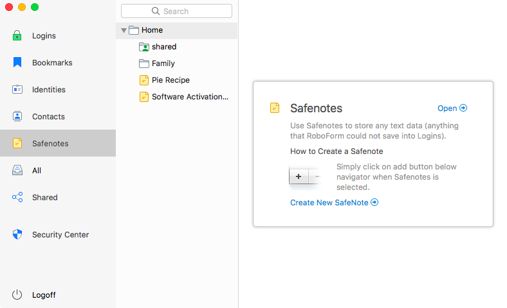Click the Pie Recipe note icon
This screenshot has height=308, width=507.
[144, 80]
